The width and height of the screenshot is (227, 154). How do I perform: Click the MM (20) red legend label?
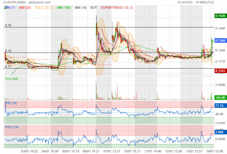click(x=24, y=8)
